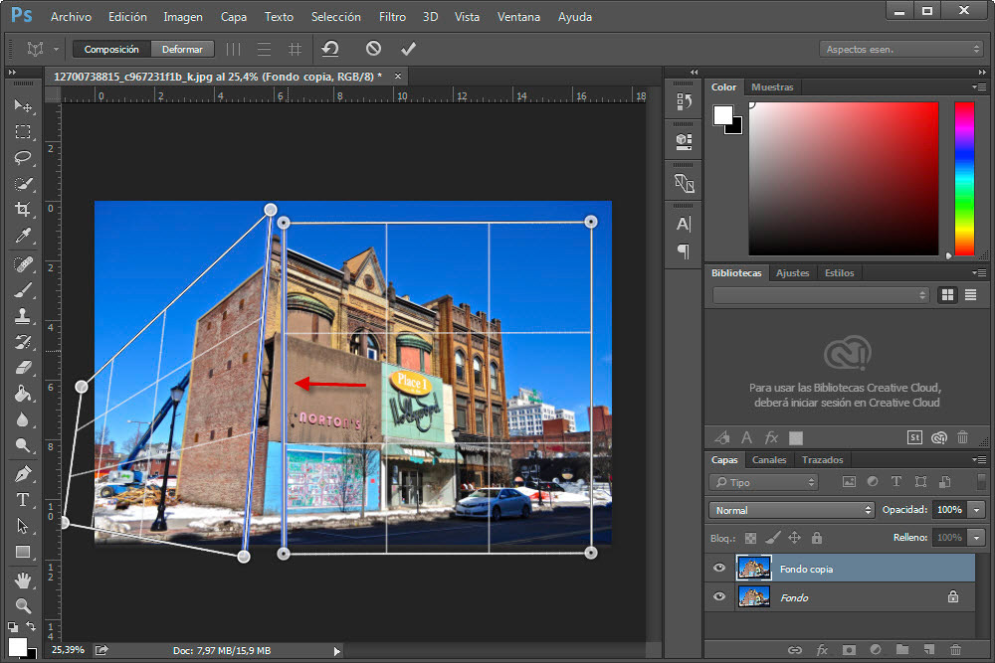The image size is (995, 663).
Task: Hide the Fondo copia layer
Action: click(718, 568)
